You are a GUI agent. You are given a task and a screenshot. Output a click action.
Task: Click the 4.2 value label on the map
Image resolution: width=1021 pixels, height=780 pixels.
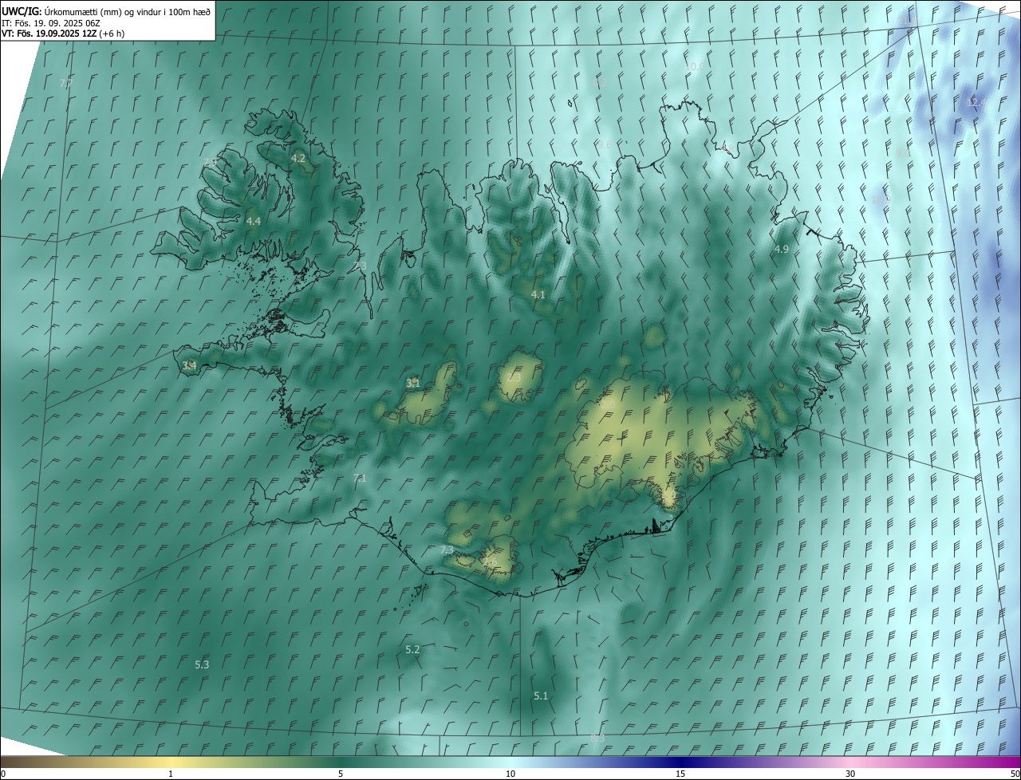[298, 159]
